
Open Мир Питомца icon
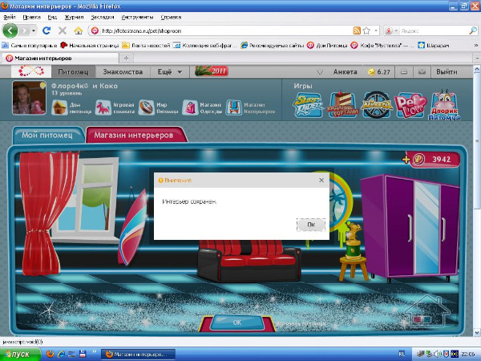pos(146,107)
